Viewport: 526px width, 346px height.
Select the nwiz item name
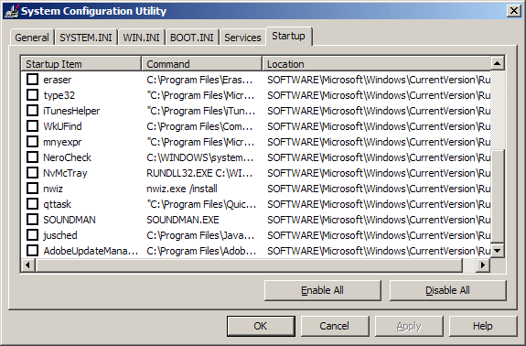coord(53,189)
